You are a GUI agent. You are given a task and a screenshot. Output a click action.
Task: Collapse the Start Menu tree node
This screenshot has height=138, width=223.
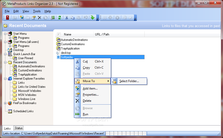pyautogui.click(x=5, y=34)
